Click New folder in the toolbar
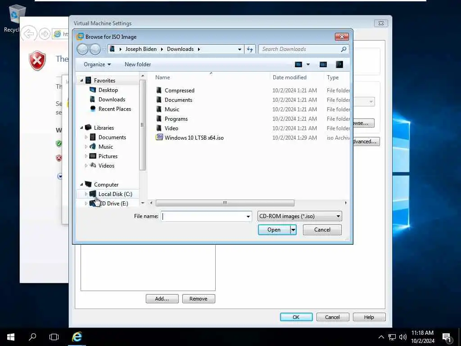Image resolution: width=461 pixels, height=346 pixels. click(x=138, y=64)
